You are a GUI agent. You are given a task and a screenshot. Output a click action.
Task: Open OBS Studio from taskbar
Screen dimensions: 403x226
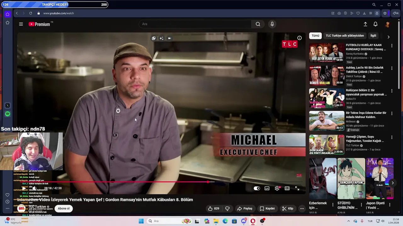click(262, 221)
